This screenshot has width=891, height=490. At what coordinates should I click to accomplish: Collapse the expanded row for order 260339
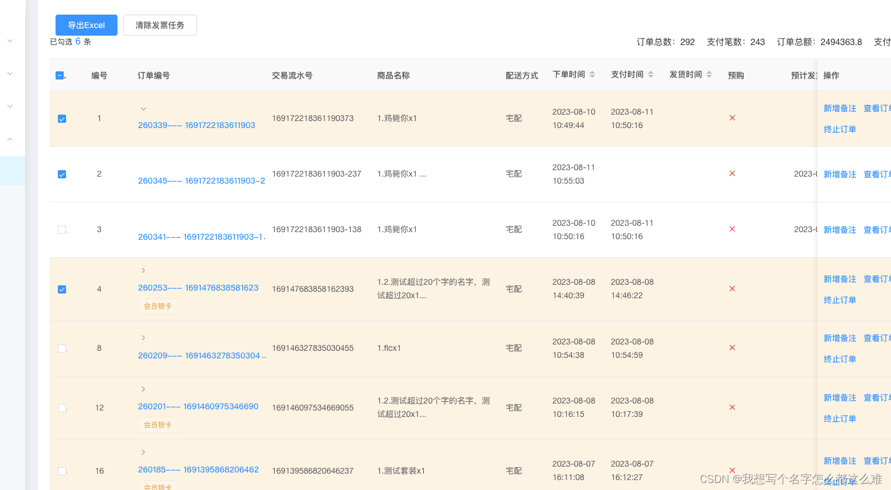(x=143, y=108)
